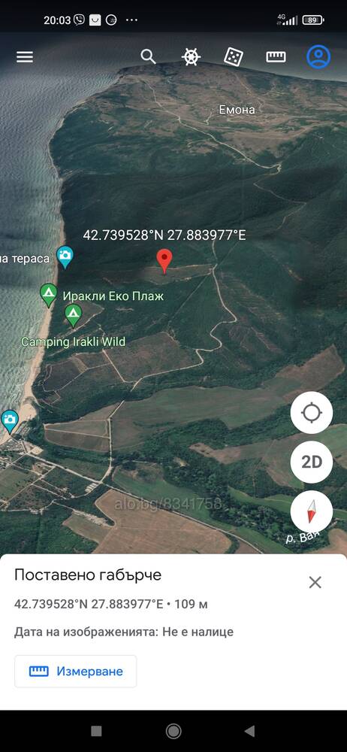Open the account profile icon
Viewport: 347px width, 752px height.
tap(318, 56)
